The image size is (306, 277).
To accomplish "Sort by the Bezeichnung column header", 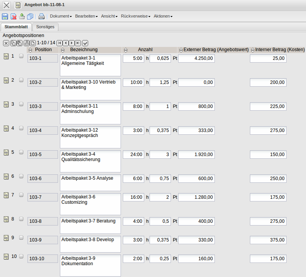I will pyautogui.click(x=84, y=50).
